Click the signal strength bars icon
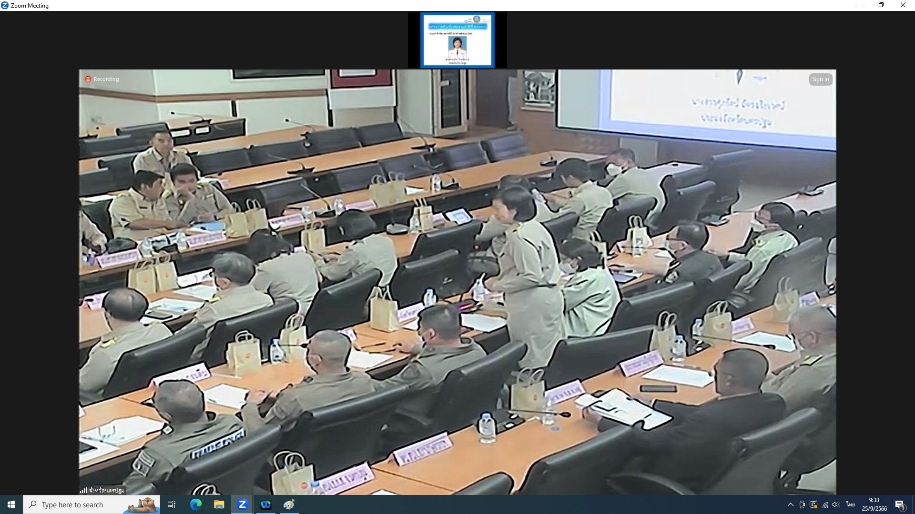The width and height of the screenshot is (915, 514). click(x=83, y=490)
